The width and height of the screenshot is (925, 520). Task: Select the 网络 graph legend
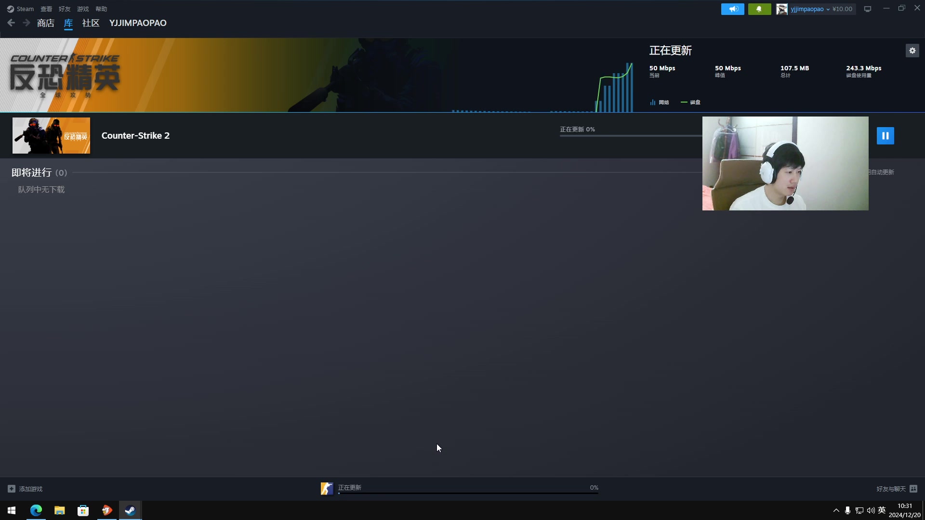(x=660, y=102)
